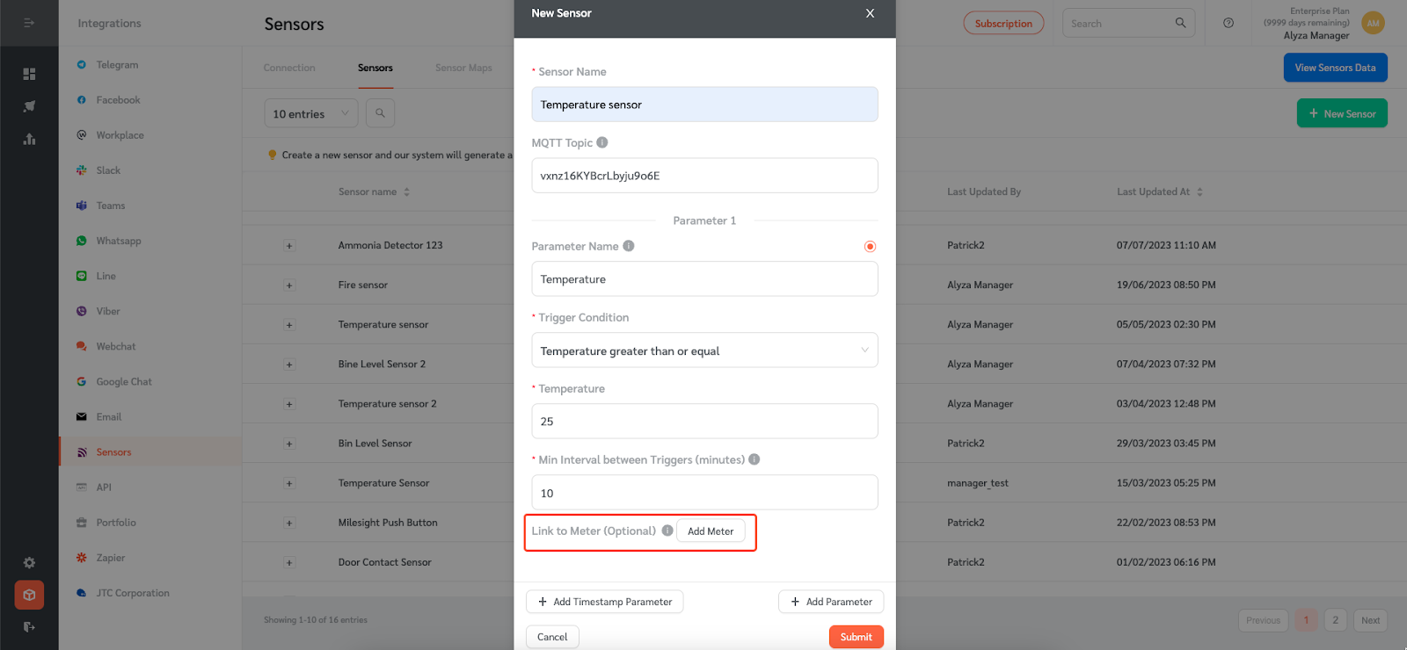Open the AM user avatar

point(1373,24)
